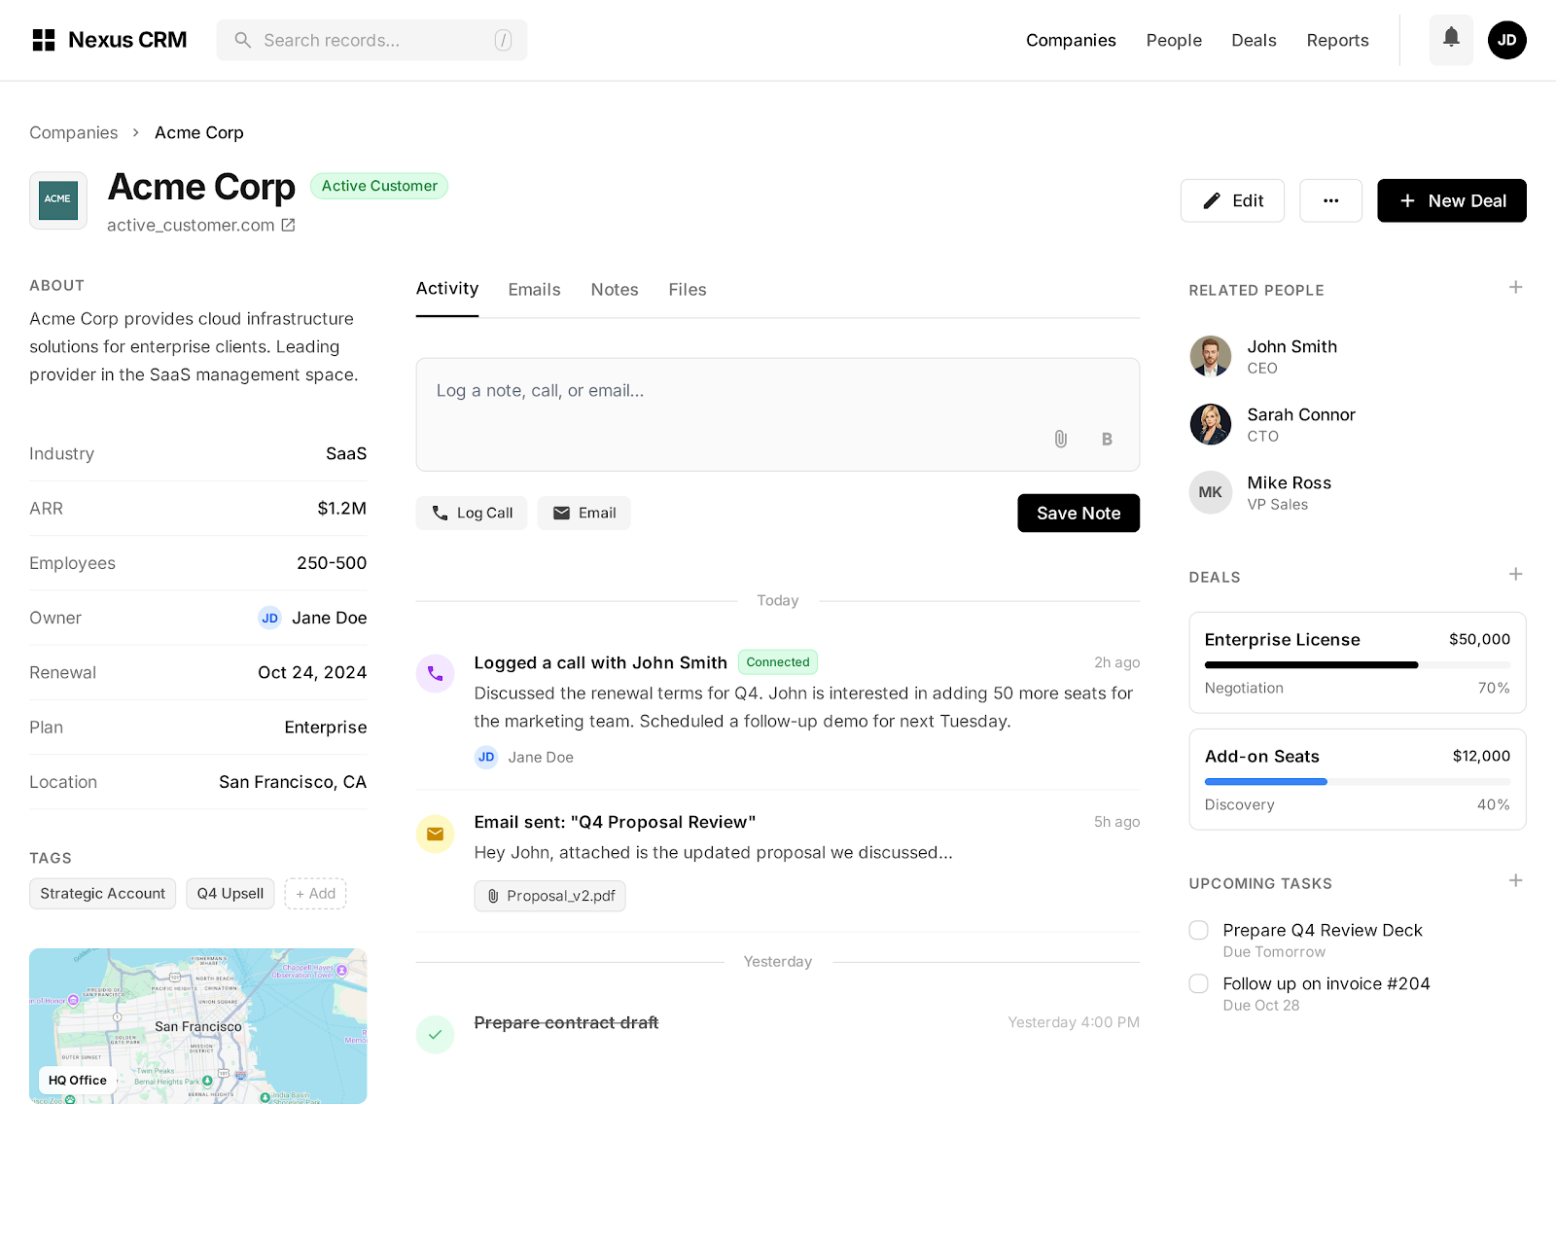Click the JD user avatar in header
Viewport: 1556px width, 1245px height.
pyautogui.click(x=1506, y=40)
